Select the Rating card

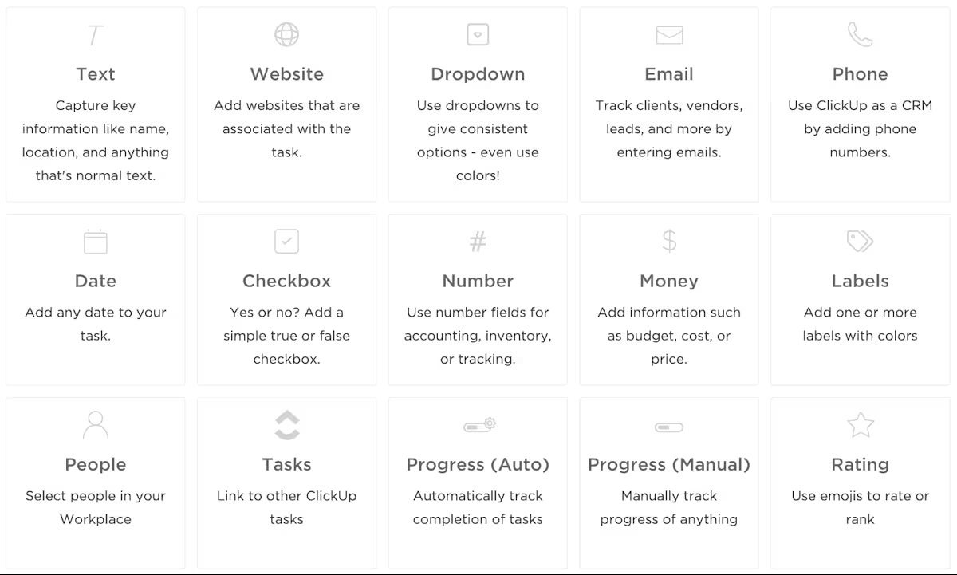pos(860,482)
